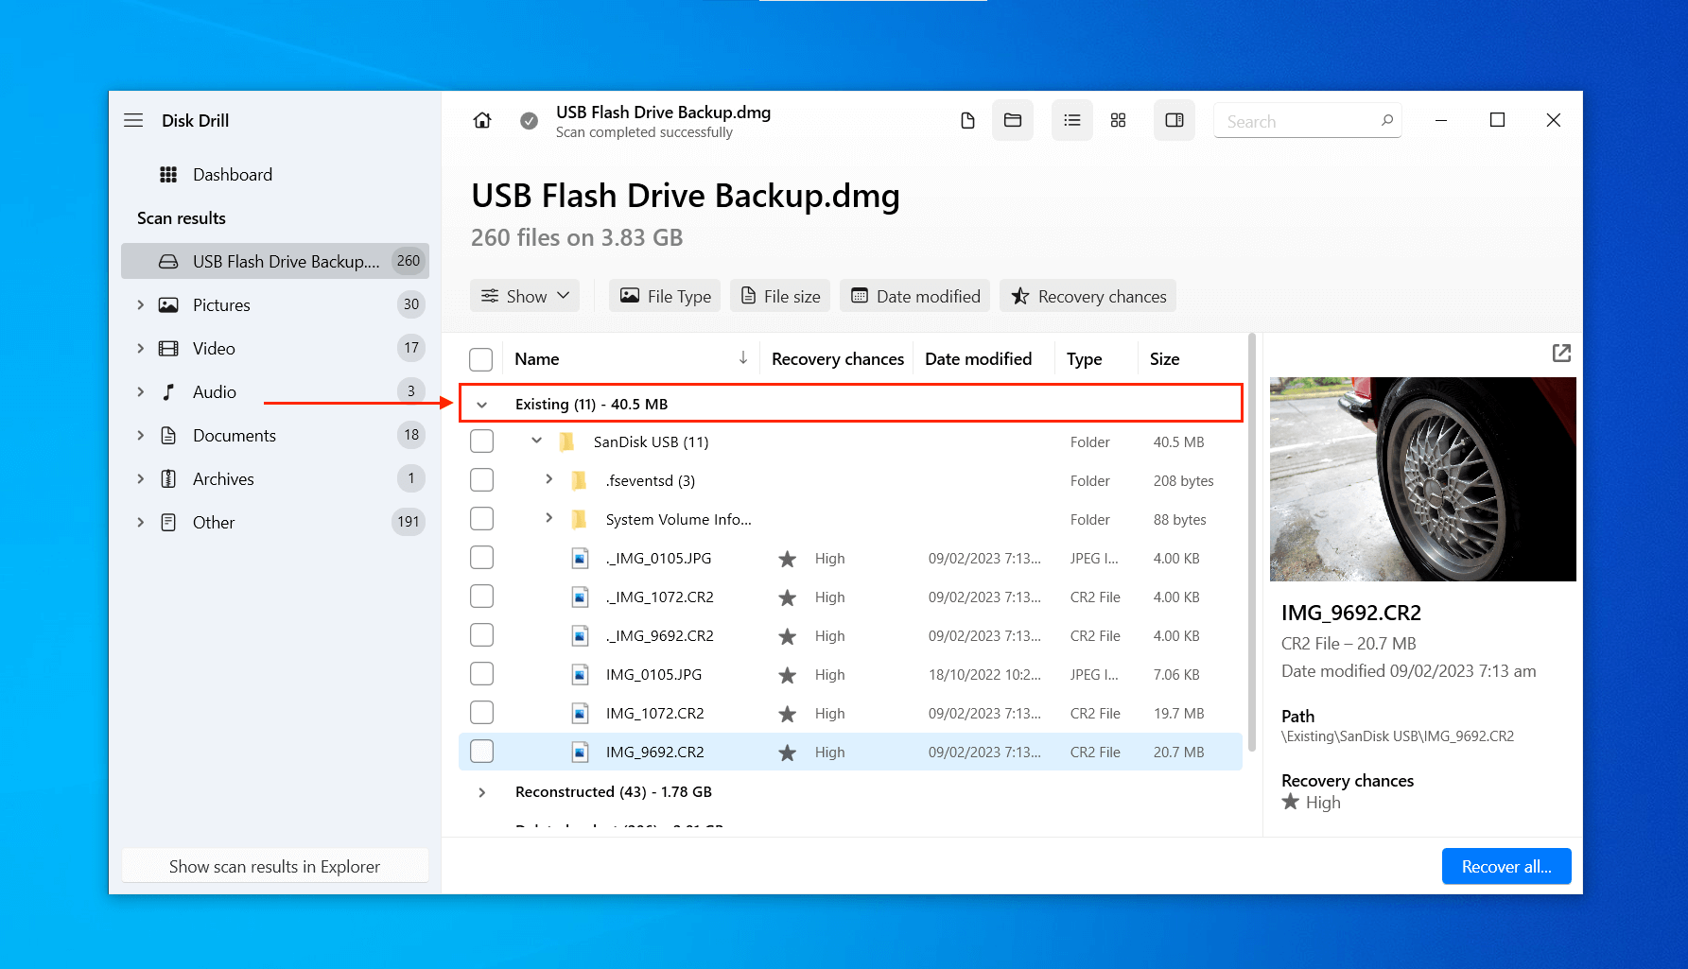This screenshot has height=969, width=1688.
Task: Switch to grid view of scan results
Action: pyautogui.click(x=1118, y=120)
